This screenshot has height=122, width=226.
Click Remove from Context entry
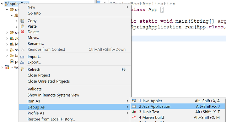(75, 49)
